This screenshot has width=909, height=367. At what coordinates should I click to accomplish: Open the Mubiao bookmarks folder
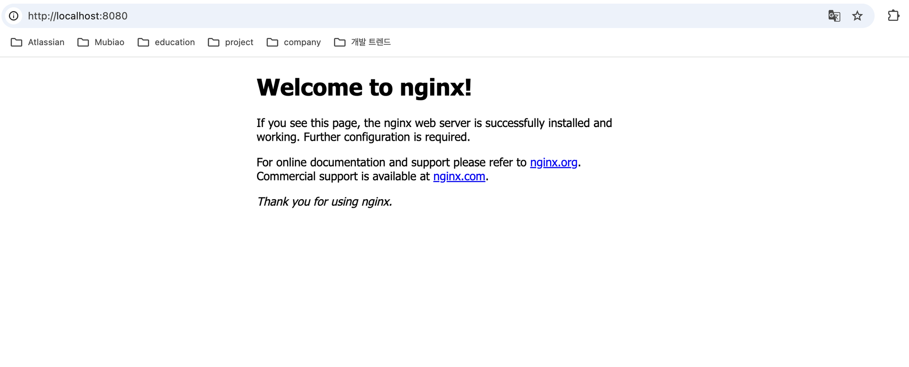point(101,42)
